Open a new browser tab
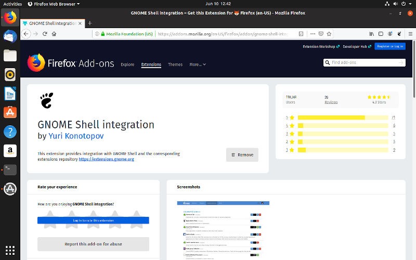The image size is (416, 260). coord(90,23)
